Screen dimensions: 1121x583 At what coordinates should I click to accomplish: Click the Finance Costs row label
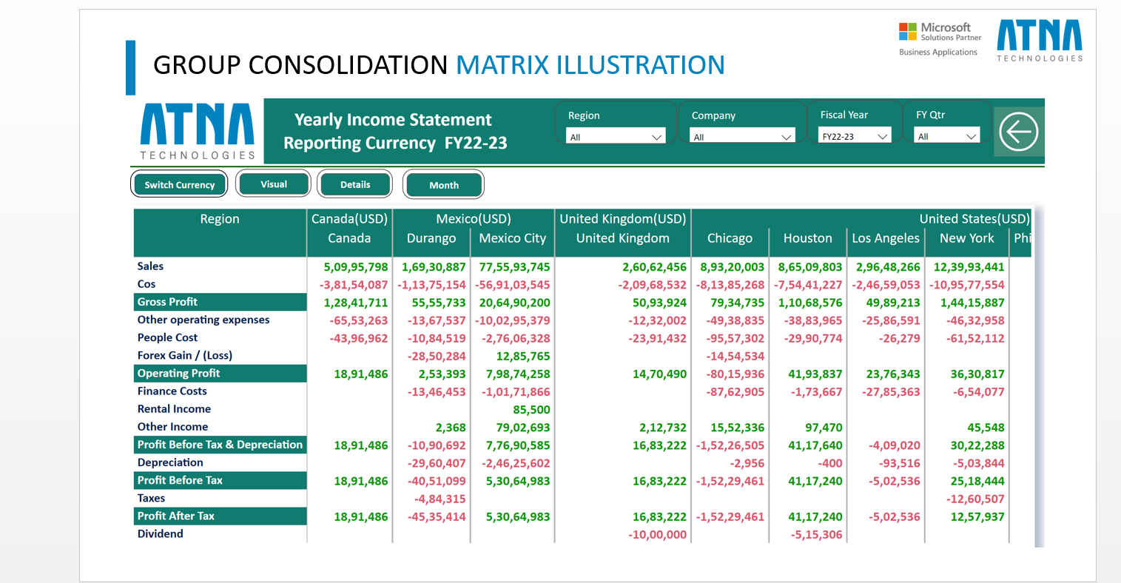point(172,391)
